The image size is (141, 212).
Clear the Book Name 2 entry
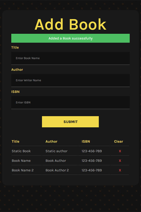[x=120, y=170]
